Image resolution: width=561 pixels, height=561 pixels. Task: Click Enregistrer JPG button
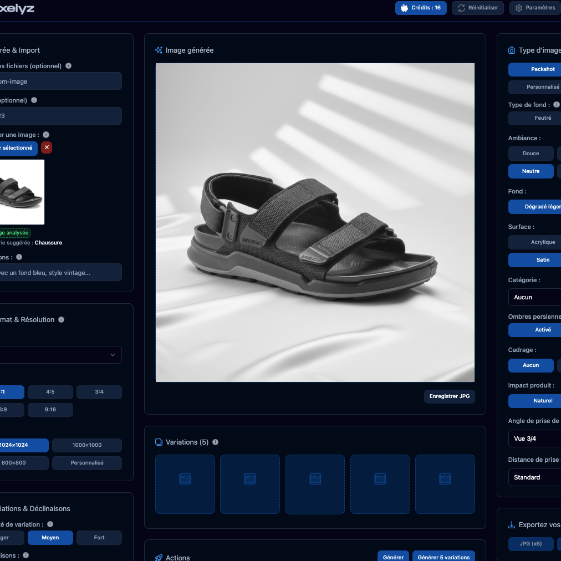(x=449, y=396)
